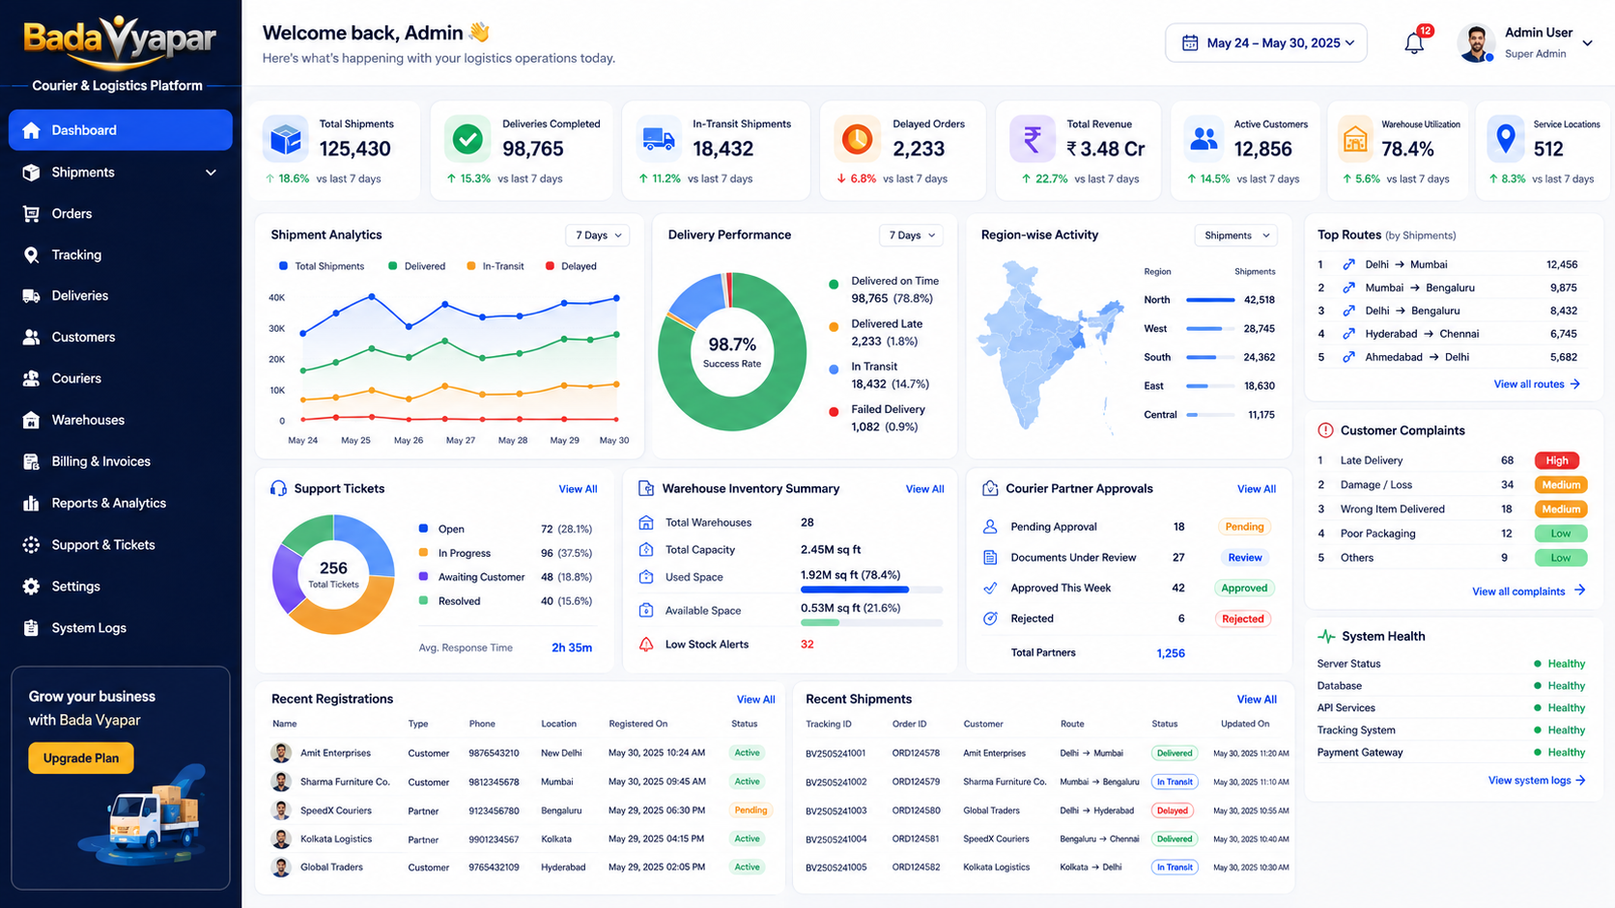Viewport: 1615px width, 908px height.
Task: Click the Total Shipments box icon
Action: click(286, 140)
